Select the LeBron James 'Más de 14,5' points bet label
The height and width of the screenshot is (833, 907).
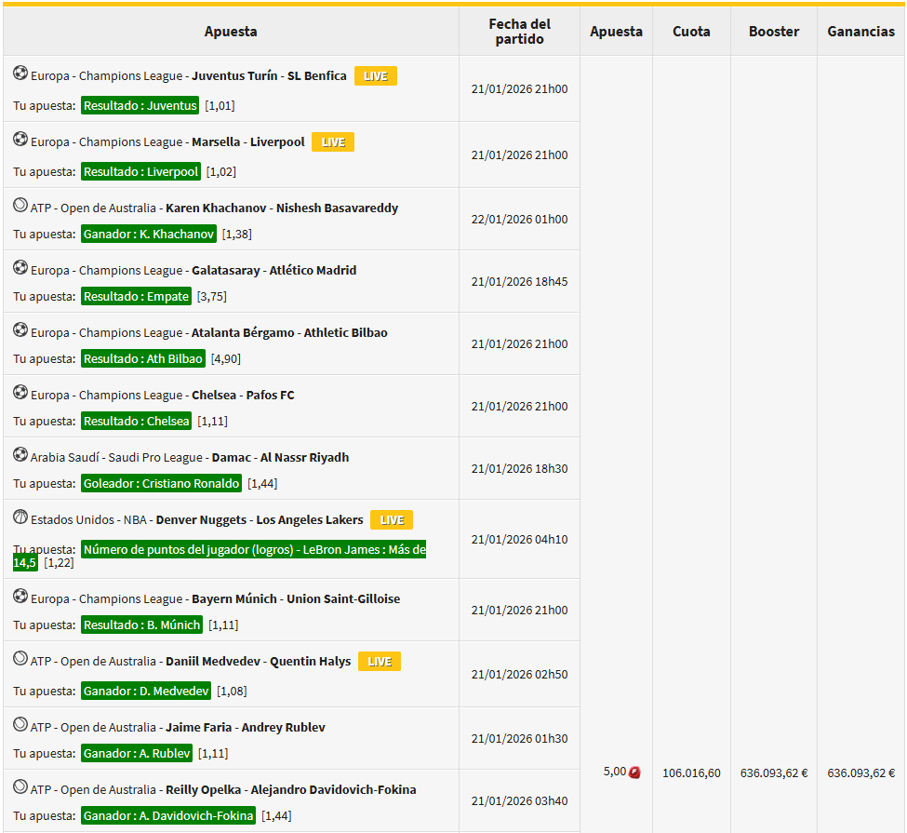click(254, 549)
